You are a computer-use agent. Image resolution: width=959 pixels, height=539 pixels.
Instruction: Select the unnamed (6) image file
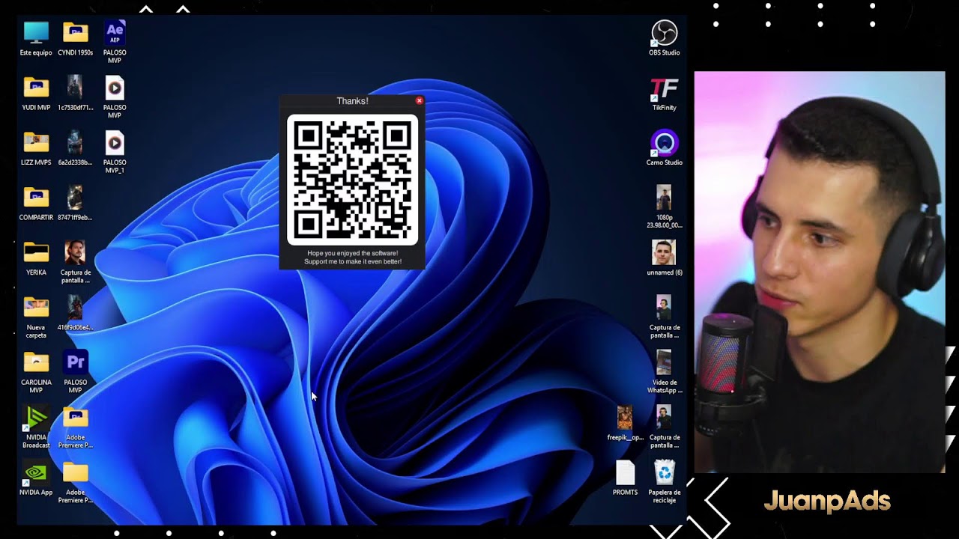pyautogui.click(x=665, y=258)
